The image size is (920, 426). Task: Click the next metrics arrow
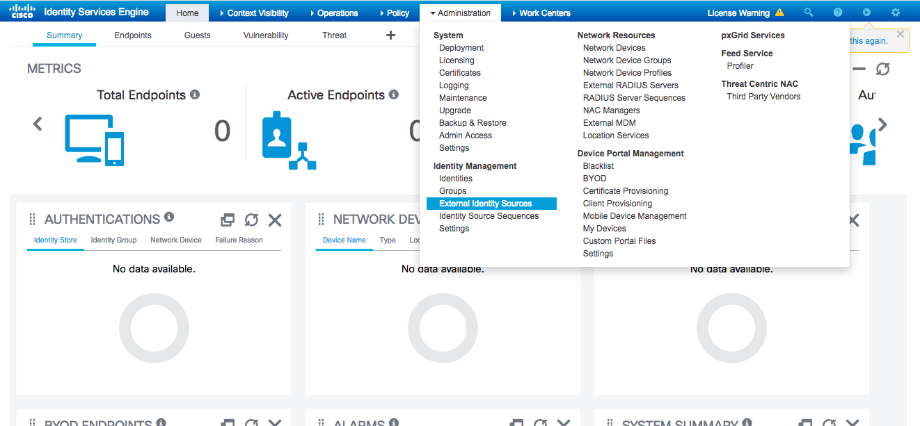click(x=882, y=124)
